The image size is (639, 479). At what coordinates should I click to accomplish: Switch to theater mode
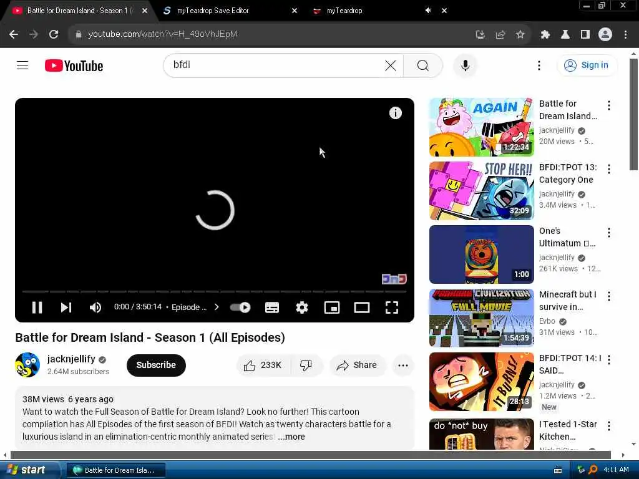361,307
